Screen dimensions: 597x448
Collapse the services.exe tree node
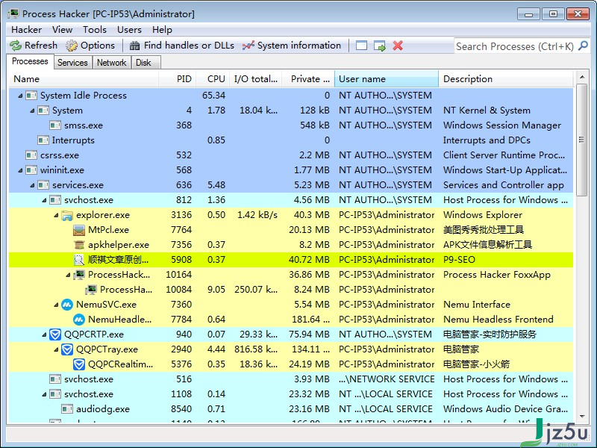point(32,185)
